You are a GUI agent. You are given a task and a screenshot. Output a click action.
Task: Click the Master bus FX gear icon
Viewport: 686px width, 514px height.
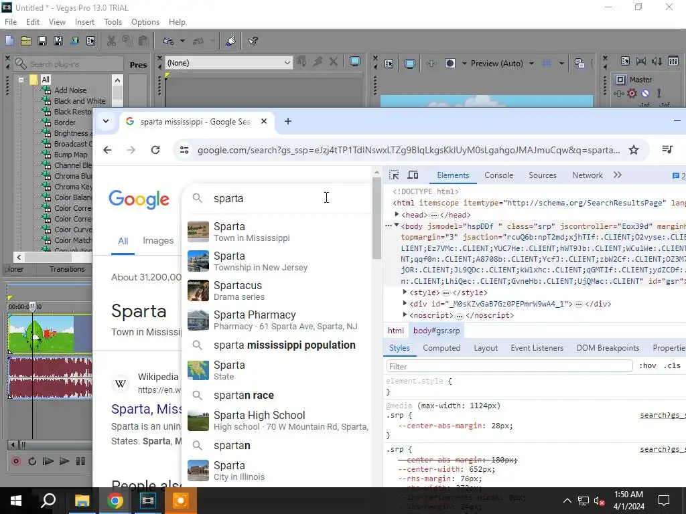pos(632,93)
